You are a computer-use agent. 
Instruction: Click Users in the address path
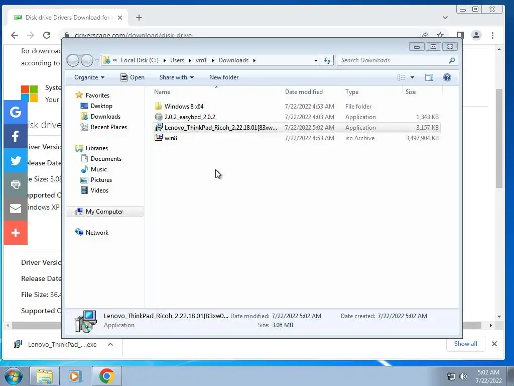(x=177, y=60)
